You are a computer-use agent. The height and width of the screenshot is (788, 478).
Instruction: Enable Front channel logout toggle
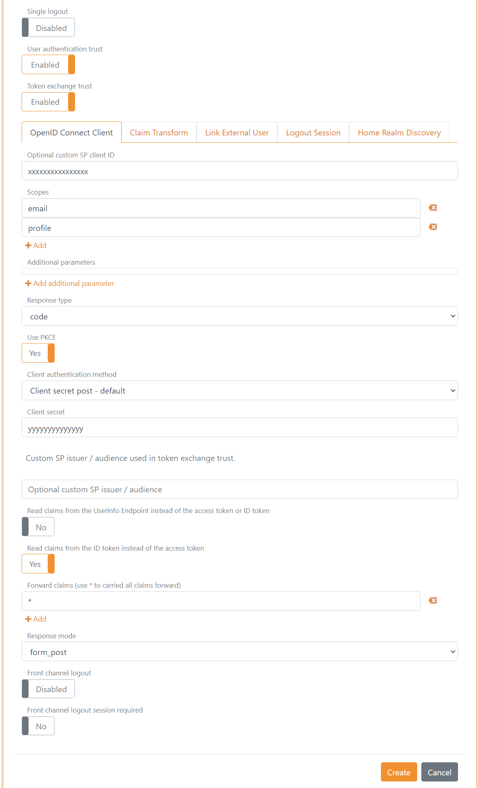48,689
